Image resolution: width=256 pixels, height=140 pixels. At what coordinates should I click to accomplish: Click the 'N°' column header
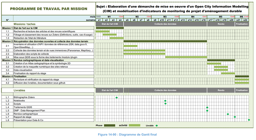(7, 20)
